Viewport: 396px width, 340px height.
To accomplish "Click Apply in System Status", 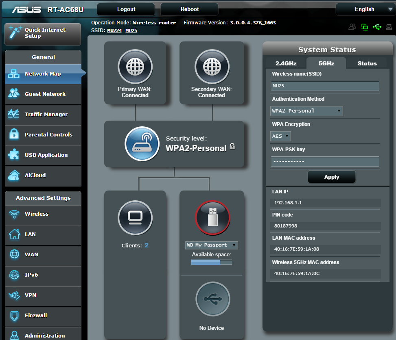I will point(332,177).
